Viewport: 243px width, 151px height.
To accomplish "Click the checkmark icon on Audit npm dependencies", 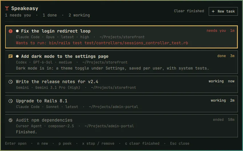I will pos(11,120).
